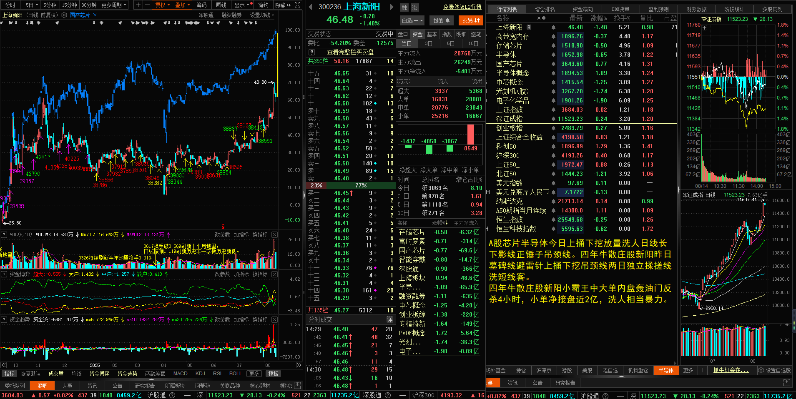Open 股吧 forum tab
The width and height of the screenshot is (796, 399).
[x=42, y=386]
